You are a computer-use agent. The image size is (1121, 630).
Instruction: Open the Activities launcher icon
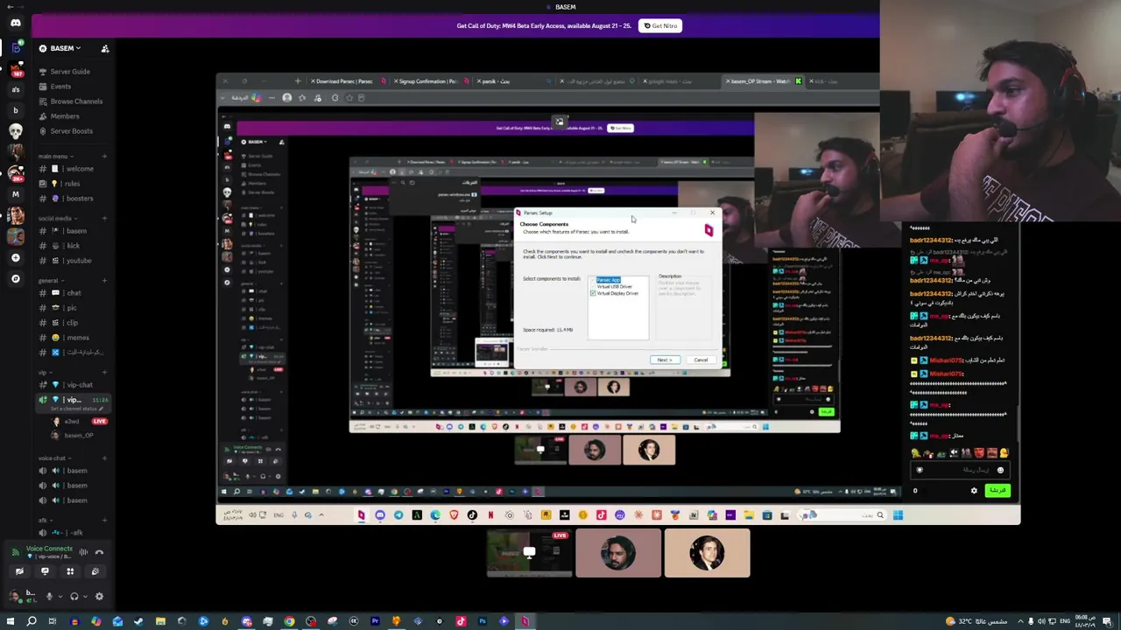click(70, 571)
